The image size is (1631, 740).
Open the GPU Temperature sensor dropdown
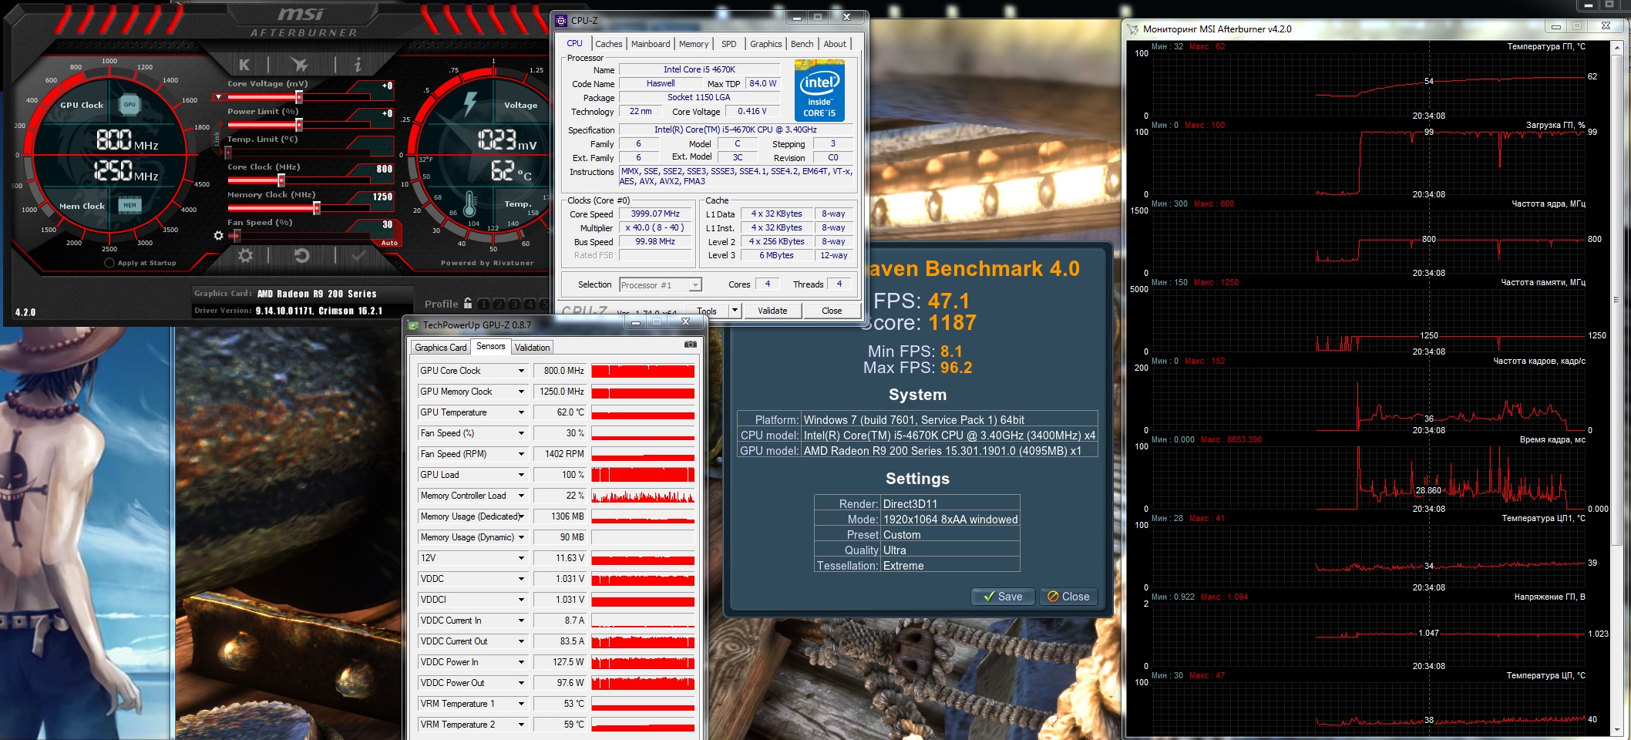[521, 412]
